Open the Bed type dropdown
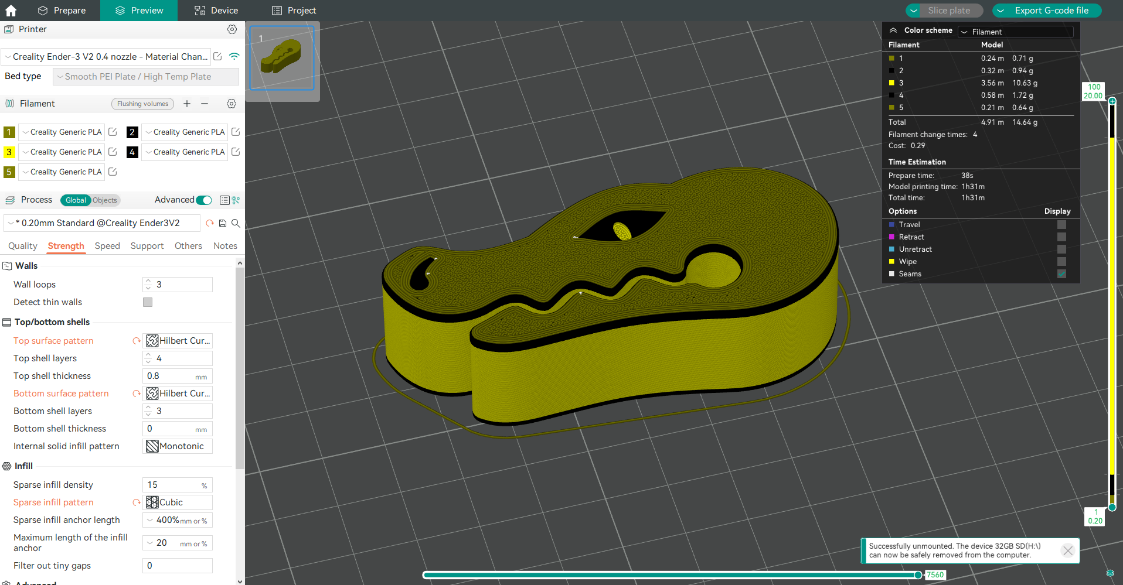1123x585 pixels. click(x=145, y=76)
